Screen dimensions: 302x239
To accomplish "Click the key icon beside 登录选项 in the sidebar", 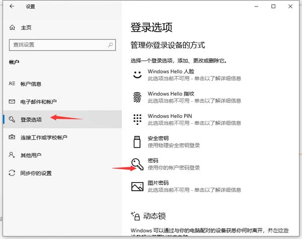I will pos(12,119).
